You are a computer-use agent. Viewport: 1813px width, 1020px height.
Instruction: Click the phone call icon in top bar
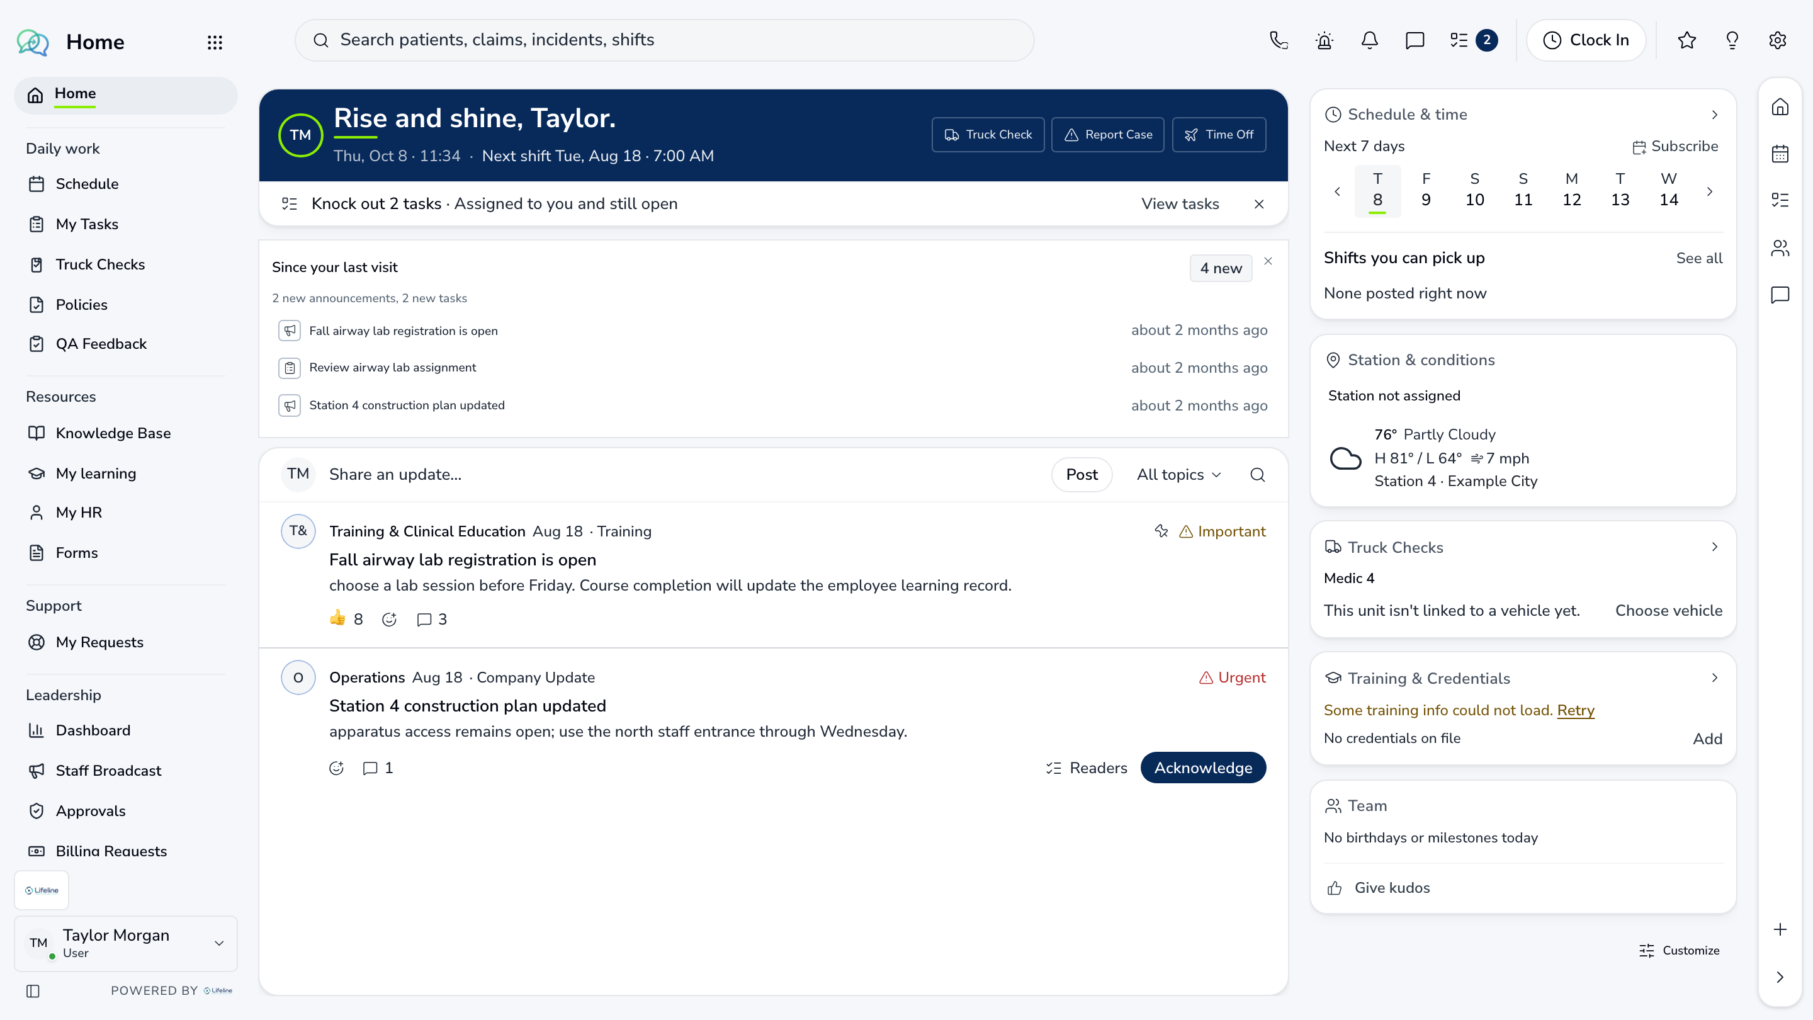1279,40
